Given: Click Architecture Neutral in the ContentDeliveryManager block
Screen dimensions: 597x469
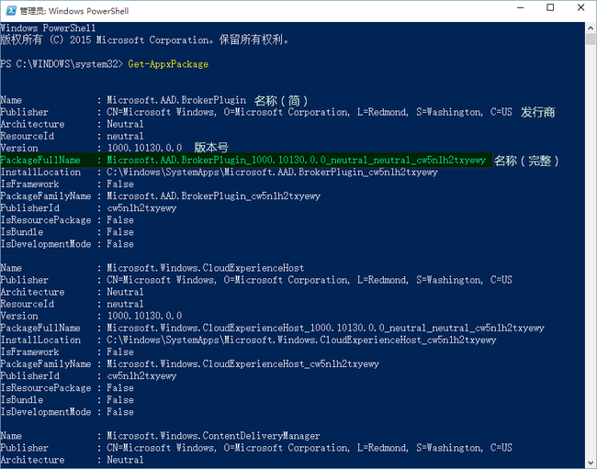Looking at the screenshot, I should point(125,460).
